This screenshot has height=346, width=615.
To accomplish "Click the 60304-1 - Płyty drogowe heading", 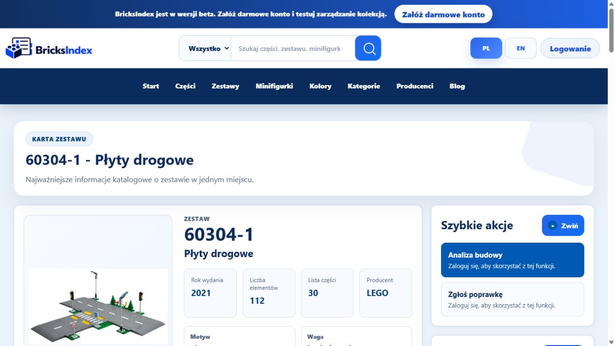I will [109, 160].
